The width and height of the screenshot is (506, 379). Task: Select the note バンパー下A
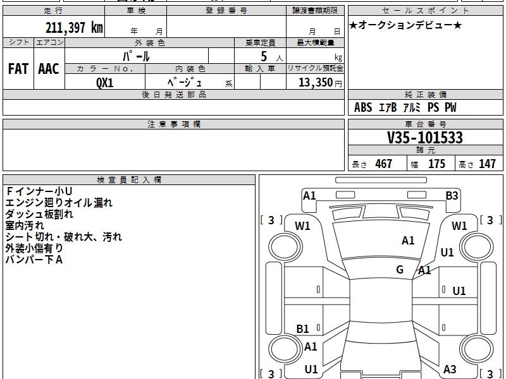point(34,260)
